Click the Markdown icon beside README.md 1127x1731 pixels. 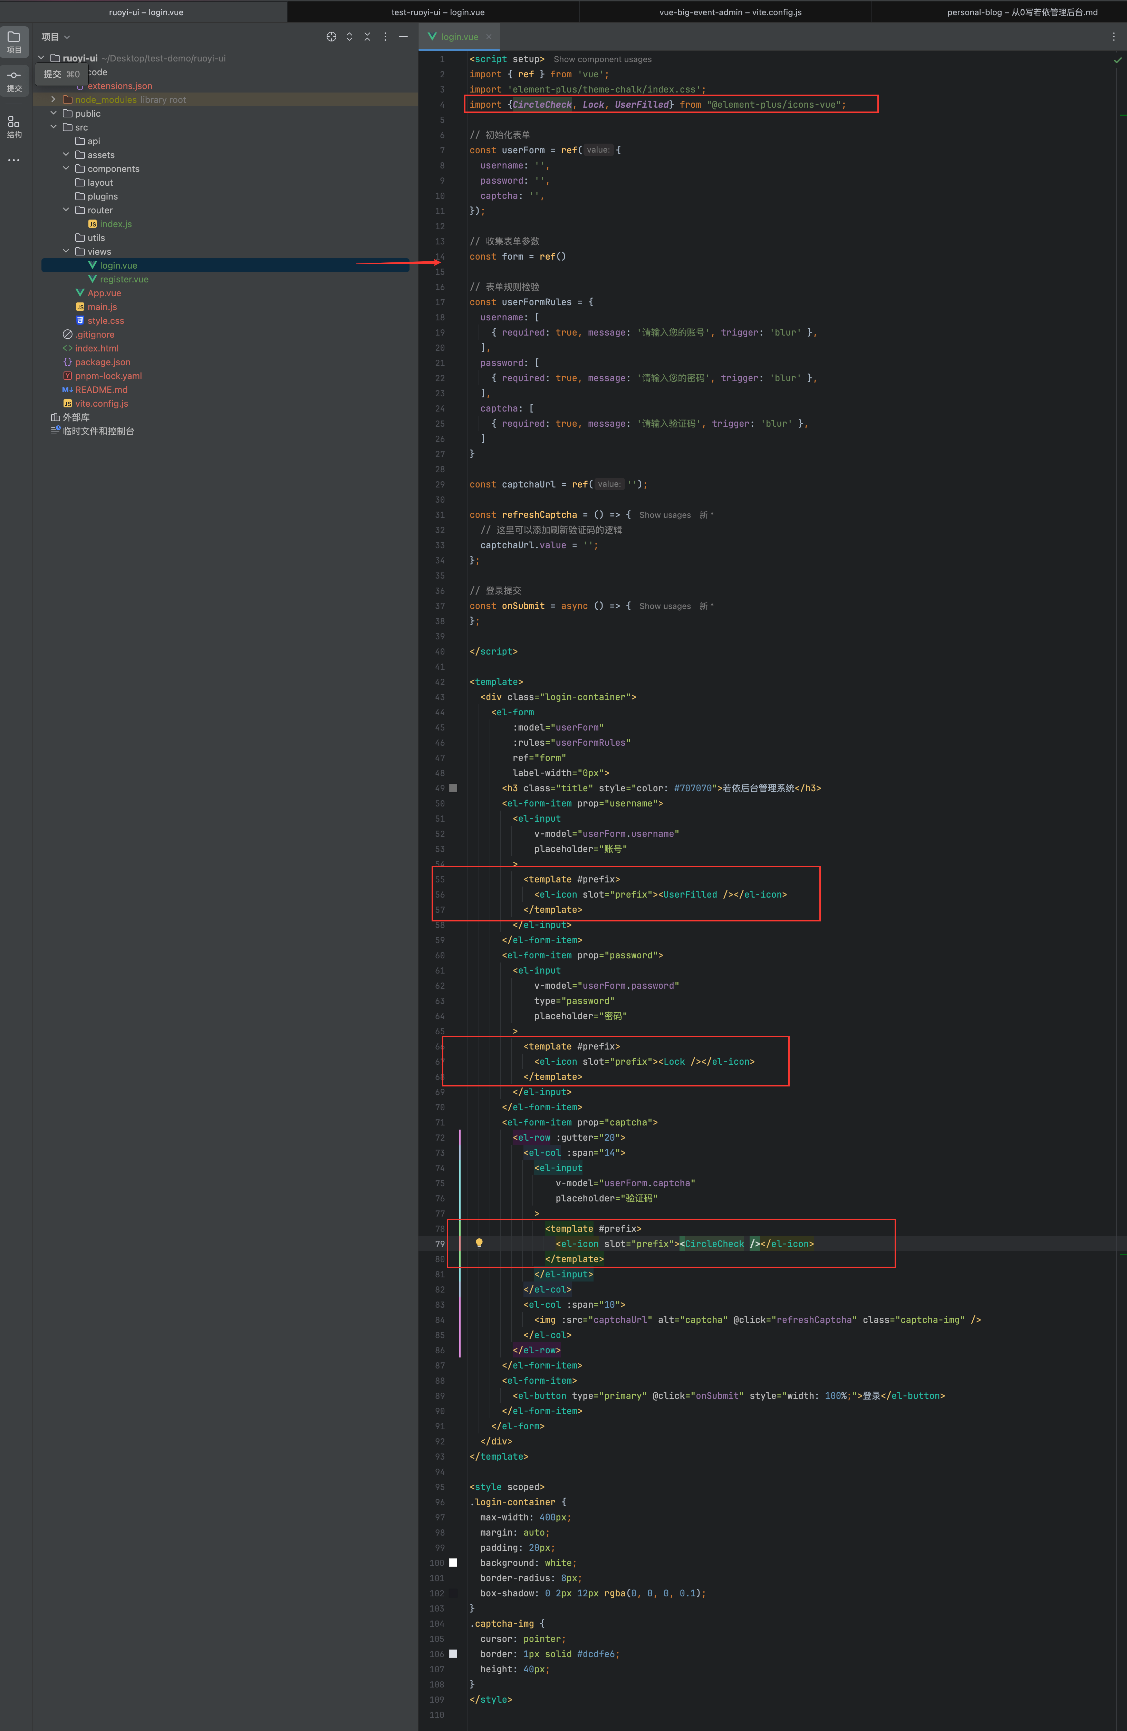(x=68, y=389)
